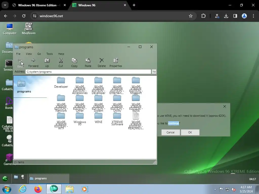
Task: Select Win96 XTREME EDITION - System folder
Action: click(x=98, y=103)
